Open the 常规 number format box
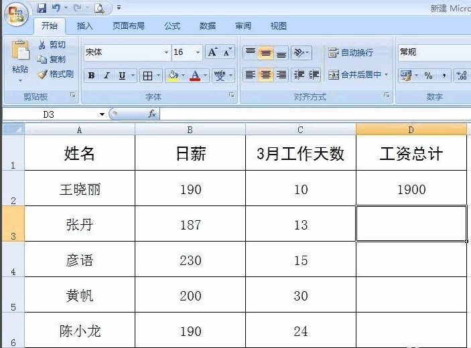Screen dimensions: 471x348 [x=434, y=52]
